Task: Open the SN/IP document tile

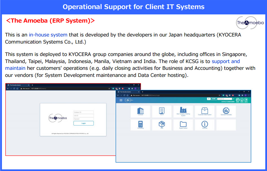Action: tap(162, 111)
